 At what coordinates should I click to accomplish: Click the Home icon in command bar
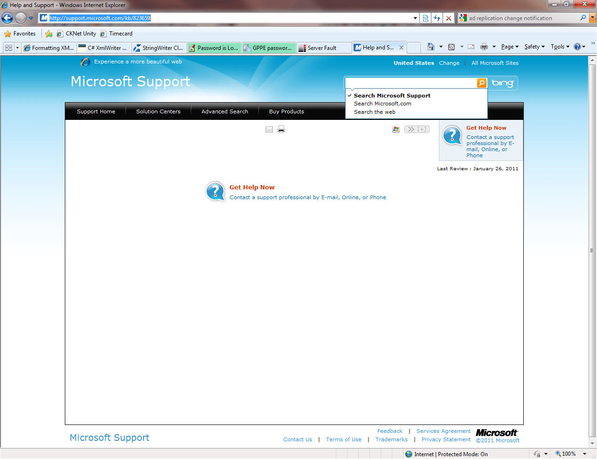[x=431, y=47]
